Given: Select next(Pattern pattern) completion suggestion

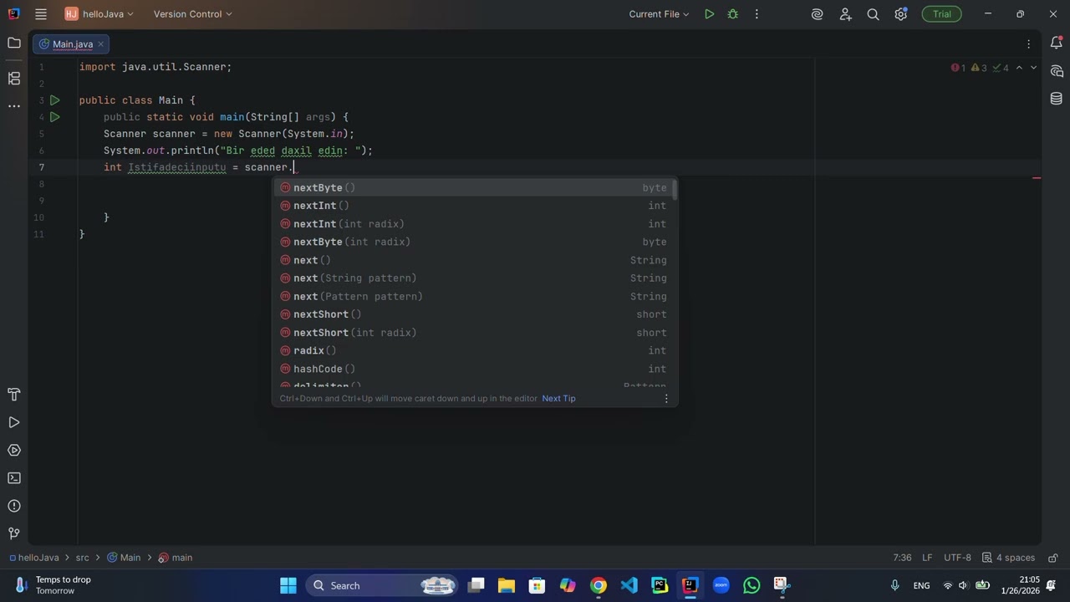Looking at the screenshot, I should coord(474,297).
